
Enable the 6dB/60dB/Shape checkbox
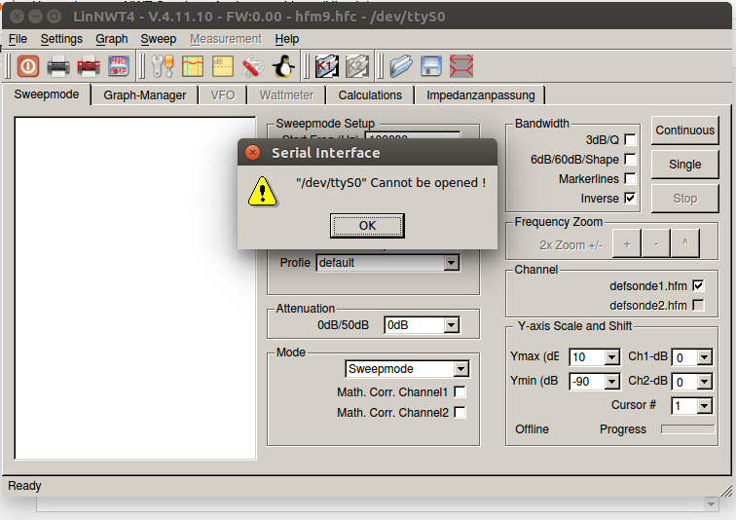[631, 160]
